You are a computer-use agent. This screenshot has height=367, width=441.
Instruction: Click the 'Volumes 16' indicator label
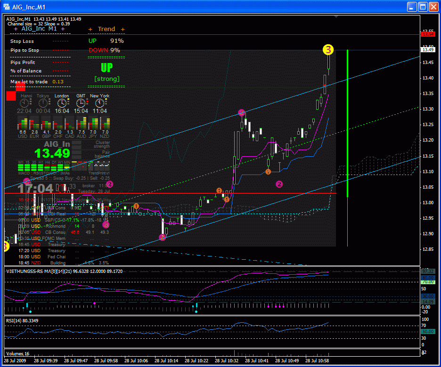click(18, 353)
